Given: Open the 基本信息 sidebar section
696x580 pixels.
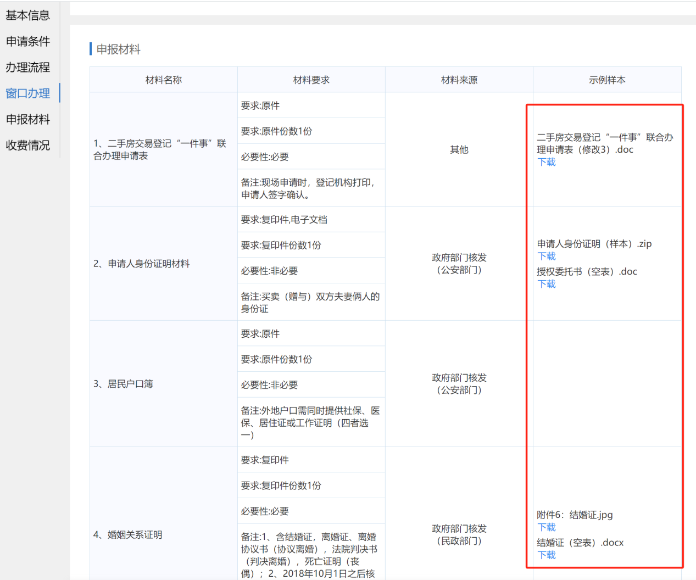Looking at the screenshot, I should 28,15.
